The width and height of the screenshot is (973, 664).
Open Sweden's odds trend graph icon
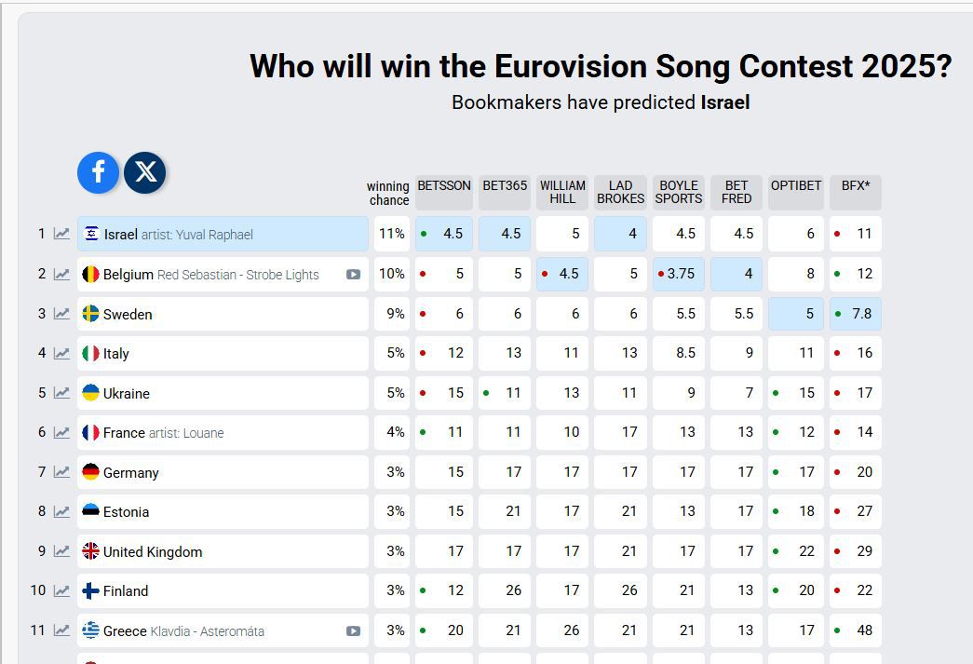pos(61,314)
